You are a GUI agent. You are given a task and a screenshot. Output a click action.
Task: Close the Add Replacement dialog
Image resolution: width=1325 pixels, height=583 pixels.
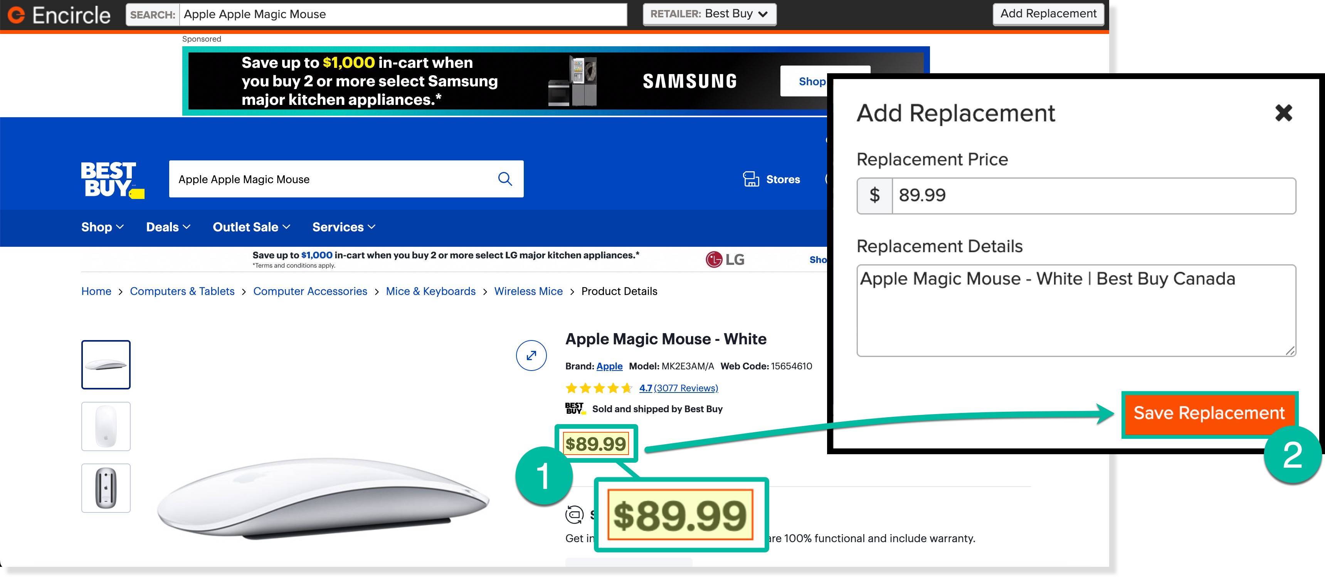[1284, 113]
